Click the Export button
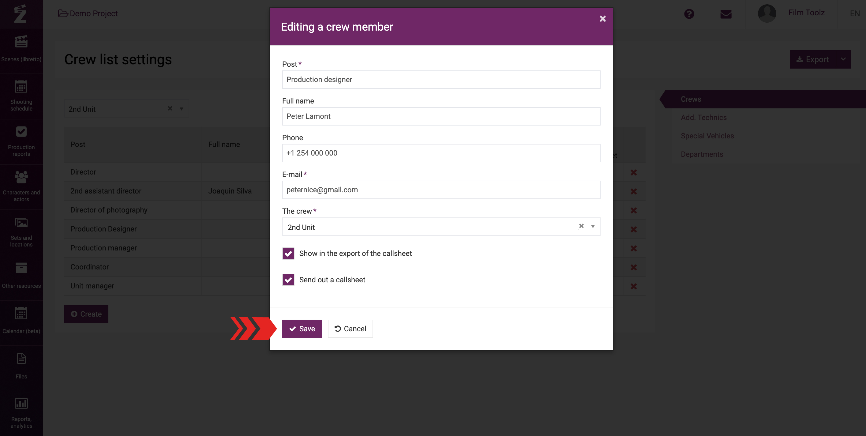 (812, 59)
